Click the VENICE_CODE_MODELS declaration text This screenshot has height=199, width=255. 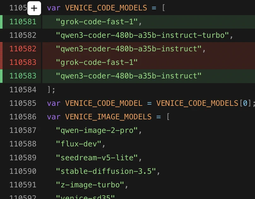tap(106, 8)
